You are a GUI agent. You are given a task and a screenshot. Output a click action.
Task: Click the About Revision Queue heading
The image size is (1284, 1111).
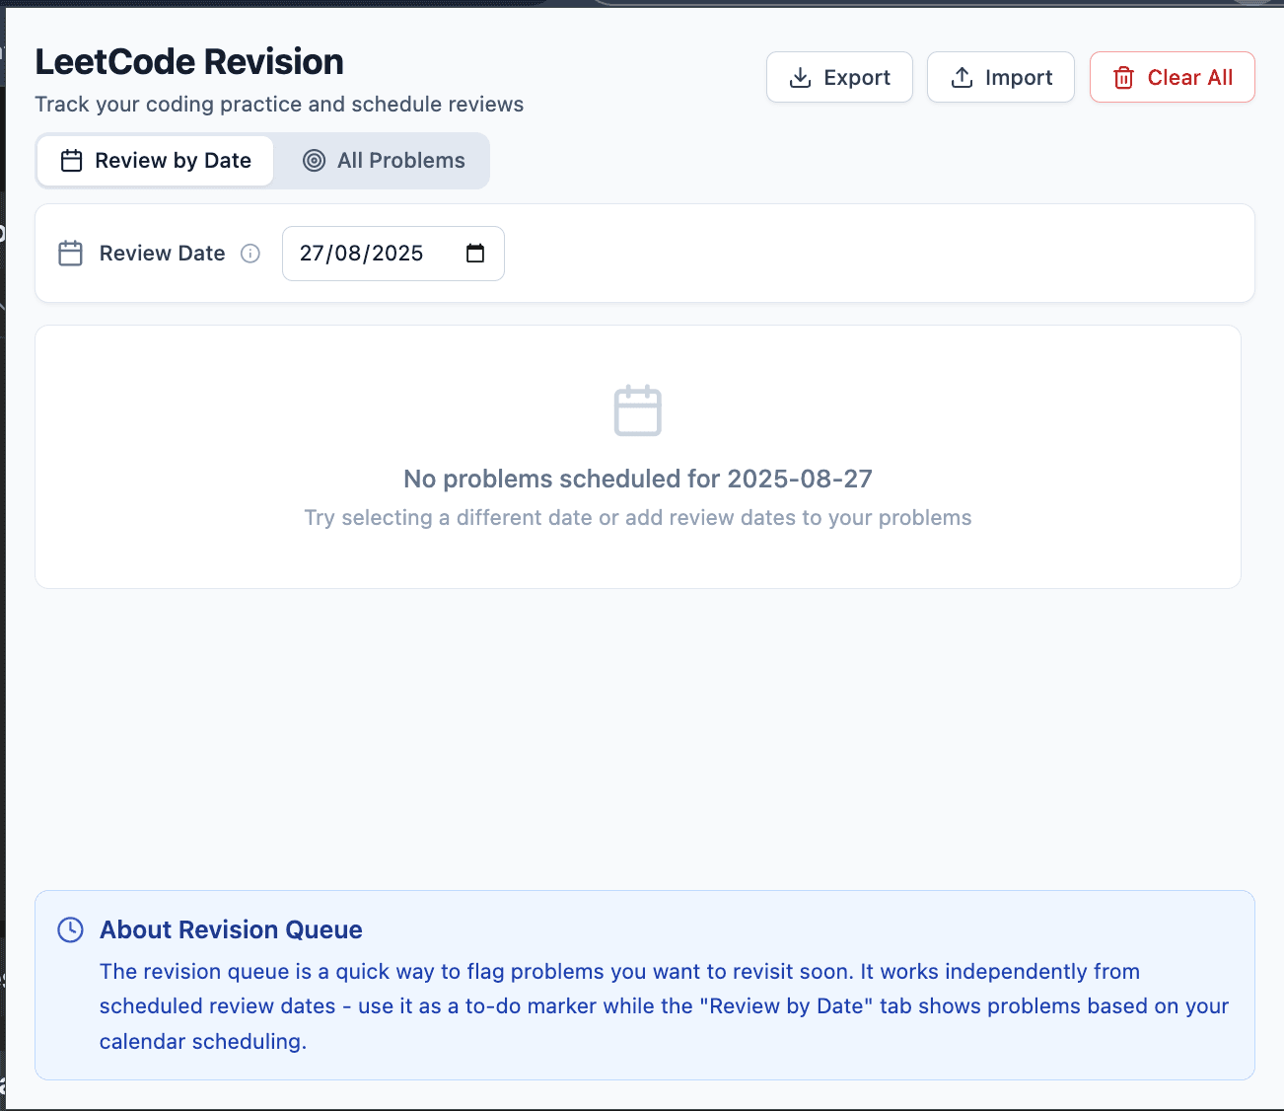231,929
